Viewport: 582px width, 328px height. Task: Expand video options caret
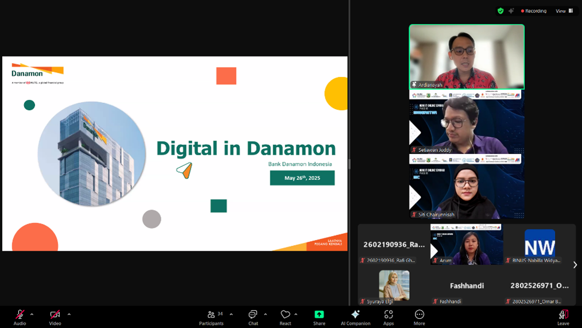[69, 314]
